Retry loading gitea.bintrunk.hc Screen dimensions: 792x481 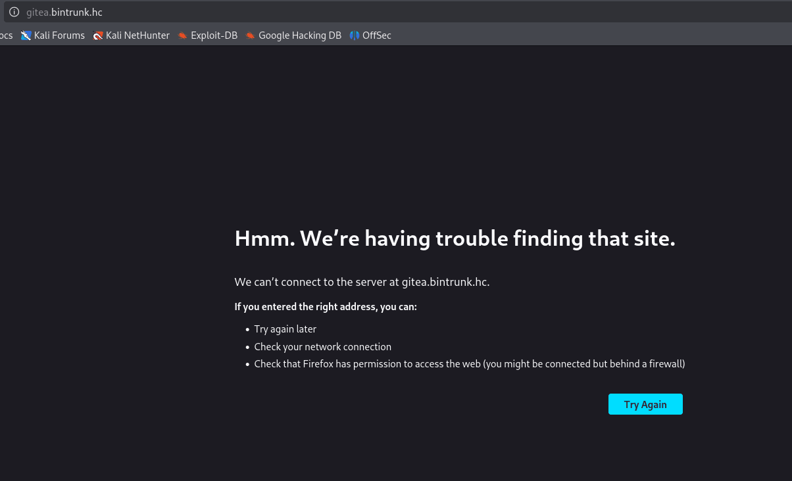[x=645, y=404]
